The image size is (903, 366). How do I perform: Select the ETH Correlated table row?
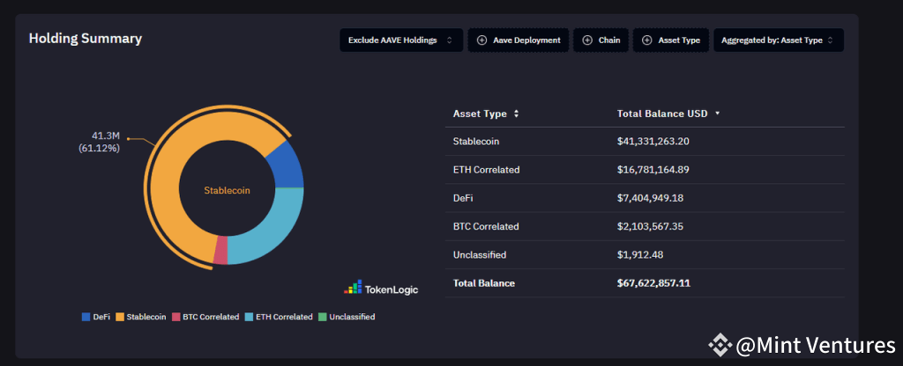(644, 170)
